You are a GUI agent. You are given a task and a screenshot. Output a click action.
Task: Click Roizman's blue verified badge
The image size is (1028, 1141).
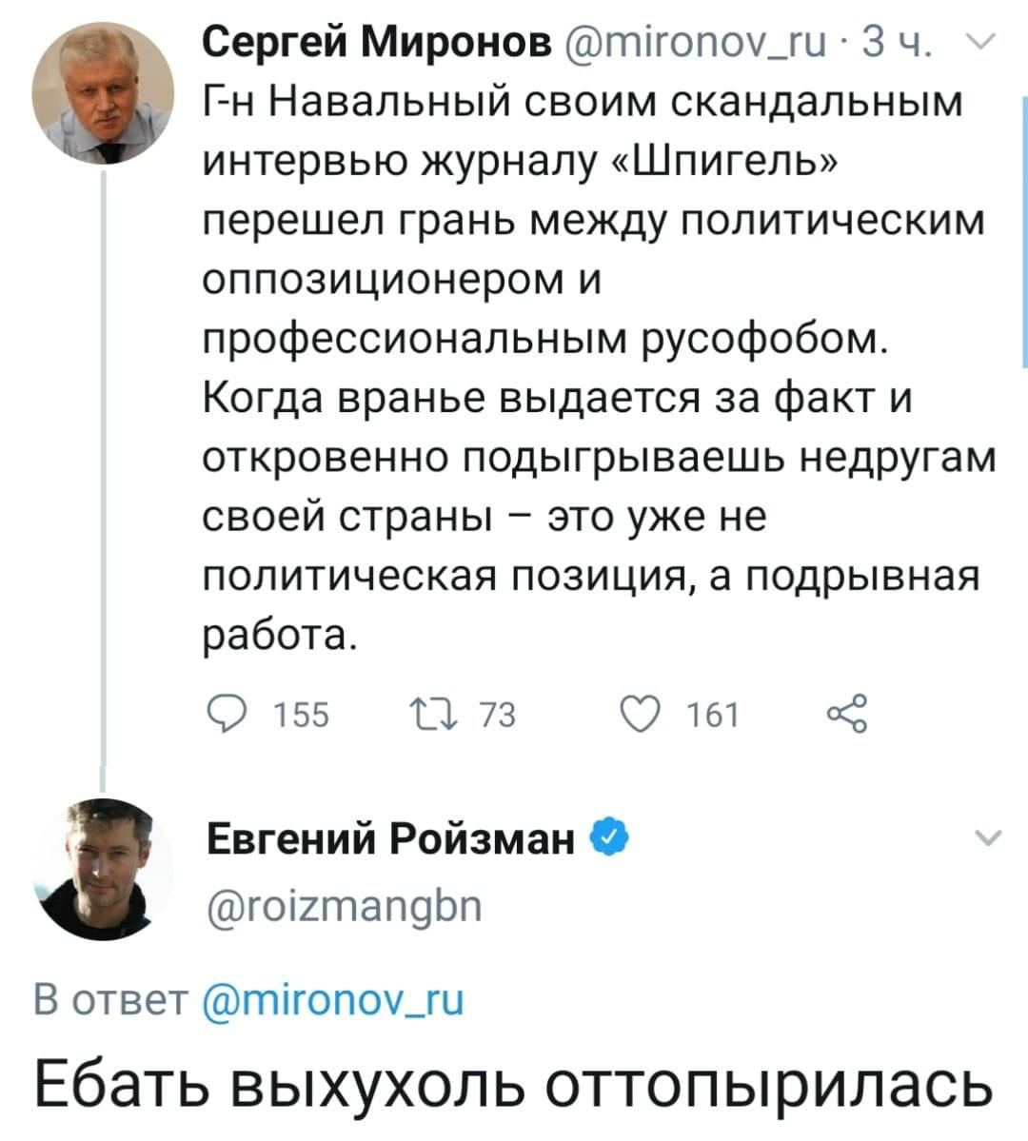(608, 839)
